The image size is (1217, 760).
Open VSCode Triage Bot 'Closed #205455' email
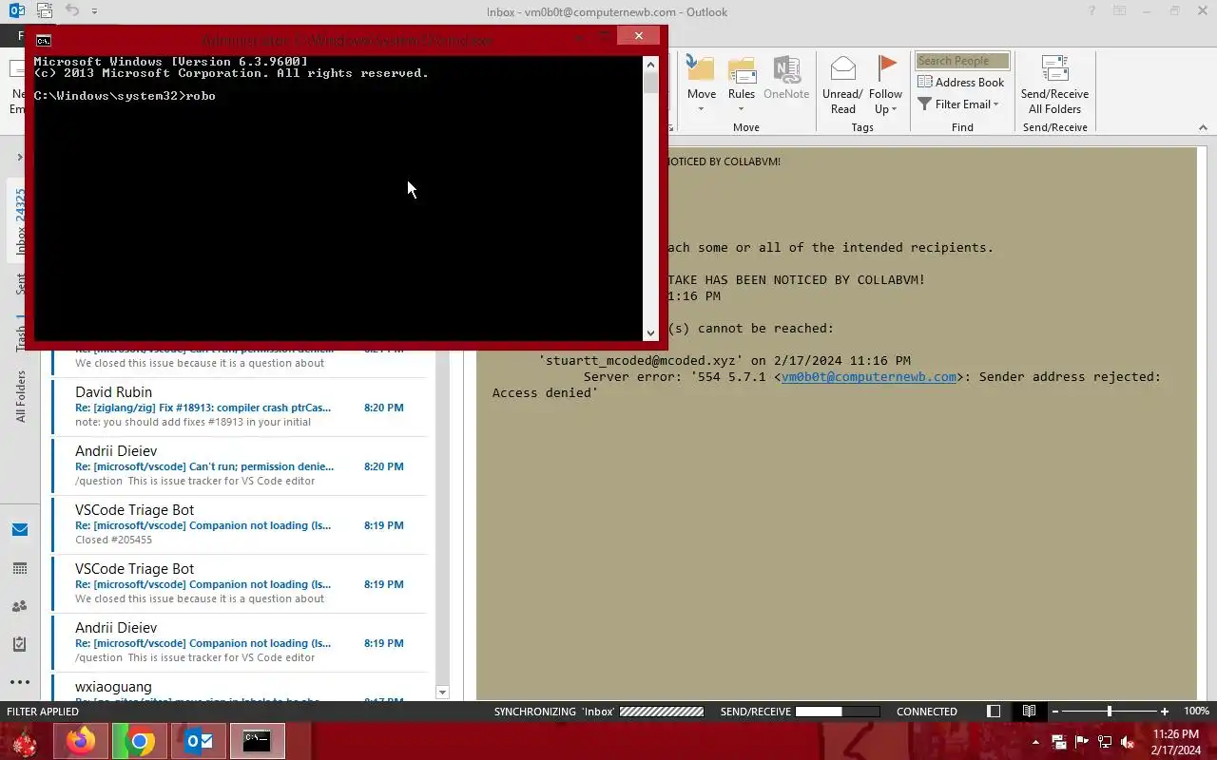(240, 524)
